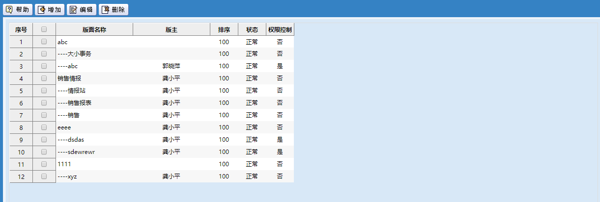Click board name ----销售报表

tap(75, 103)
